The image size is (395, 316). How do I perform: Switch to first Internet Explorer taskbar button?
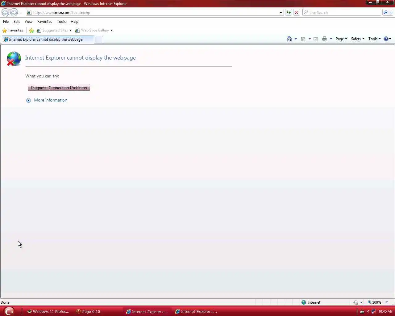click(x=147, y=312)
